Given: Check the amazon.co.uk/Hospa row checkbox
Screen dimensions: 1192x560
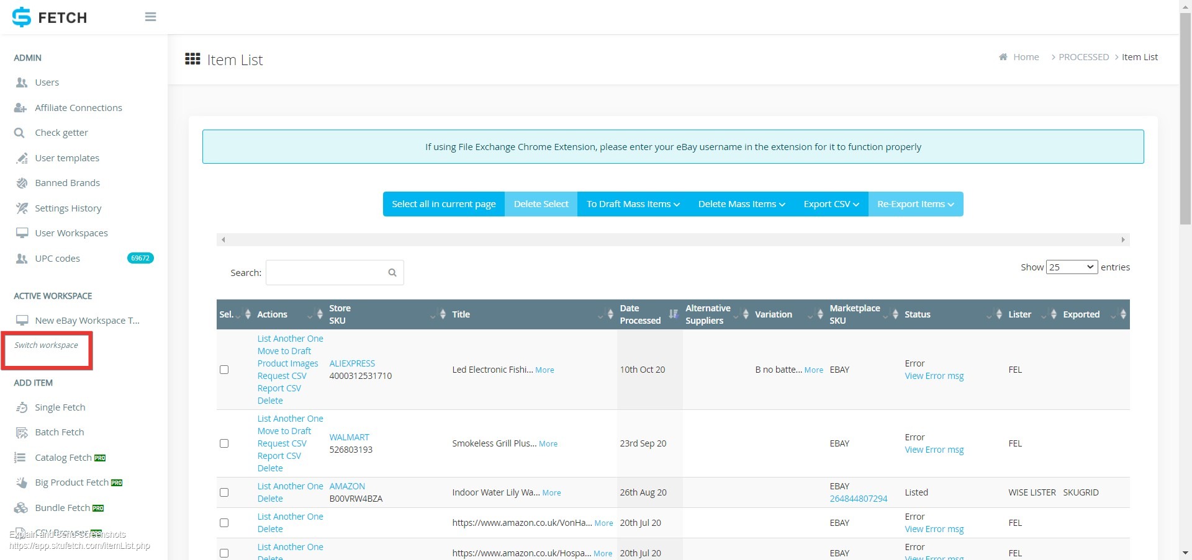Looking at the screenshot, I should (224, 553).
